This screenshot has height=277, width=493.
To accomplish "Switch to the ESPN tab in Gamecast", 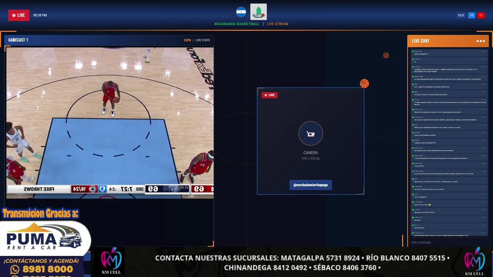I will pos(187,40).
